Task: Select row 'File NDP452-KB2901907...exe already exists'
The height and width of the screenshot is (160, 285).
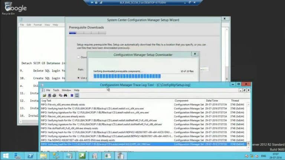Action: tap(143, 140)
